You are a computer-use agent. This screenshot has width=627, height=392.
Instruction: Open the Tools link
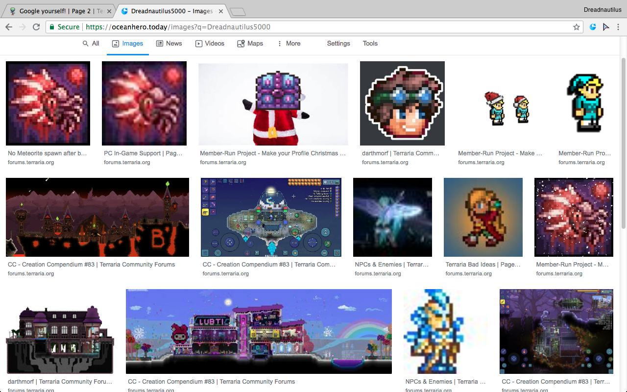[x=370, y=44]
